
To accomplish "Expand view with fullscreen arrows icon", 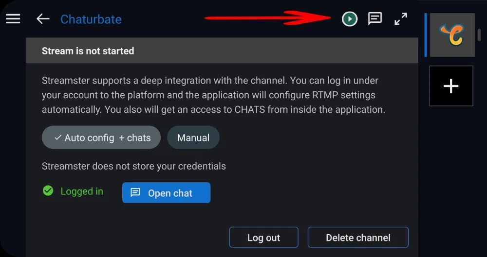I will (x=401, y=19).
